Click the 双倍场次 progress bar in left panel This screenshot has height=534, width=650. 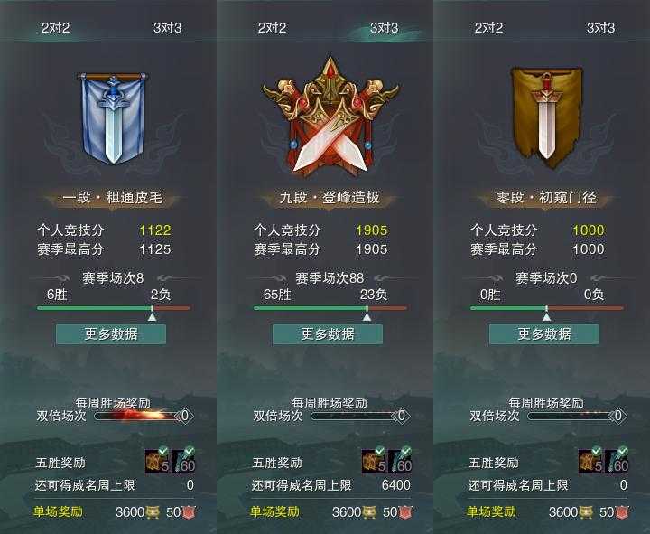click(137, 416)
